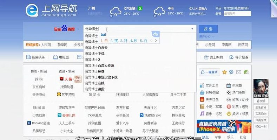This screenshot has height=140, width=277.
Task: Click the 携程旅行网 logo icon
Action: (141, 115)
